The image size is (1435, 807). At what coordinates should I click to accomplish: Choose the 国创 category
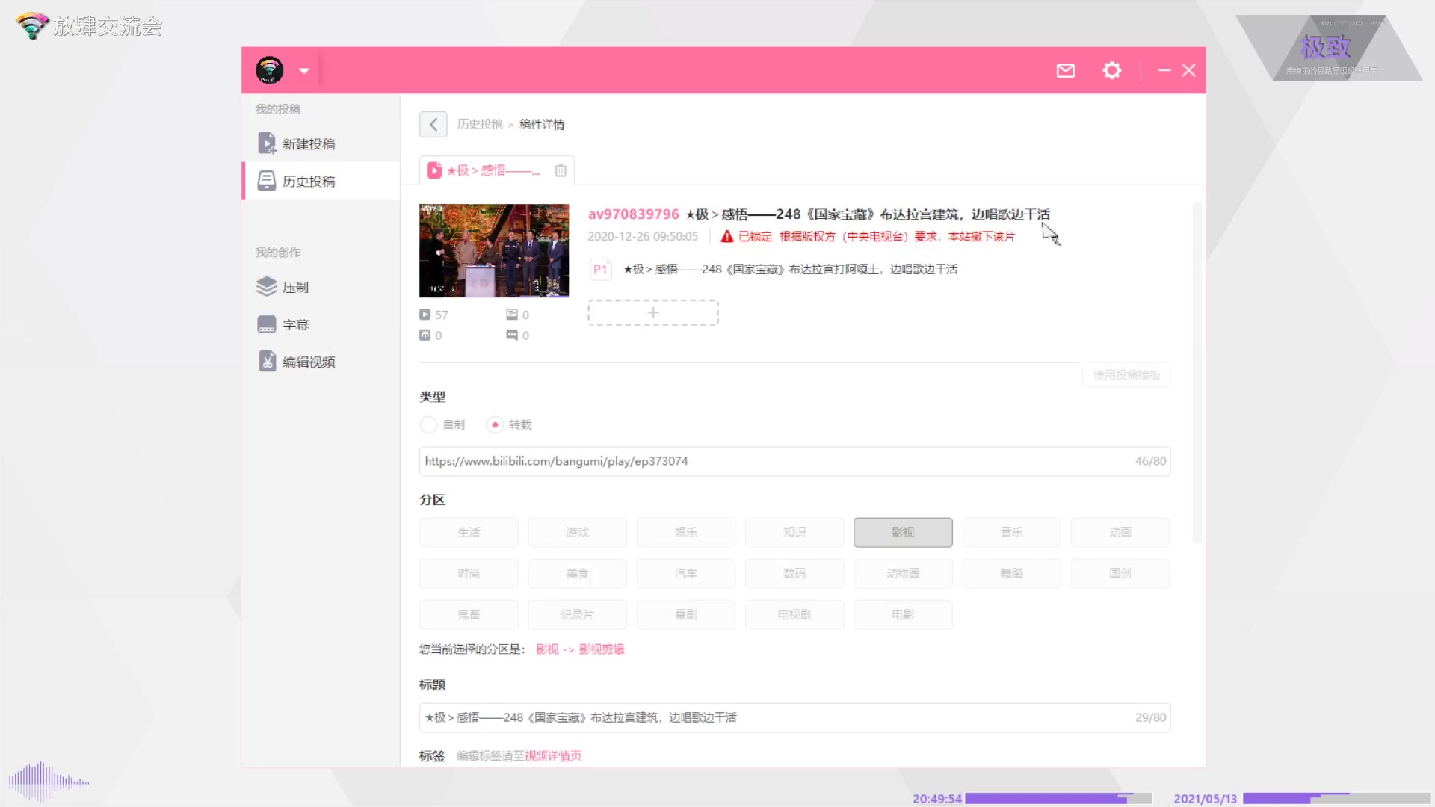click(x=1120, y=573)
